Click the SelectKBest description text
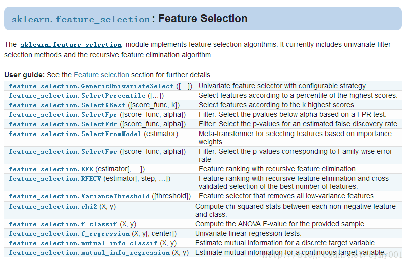This screenshot has width=409, height=265. (277, 105)
